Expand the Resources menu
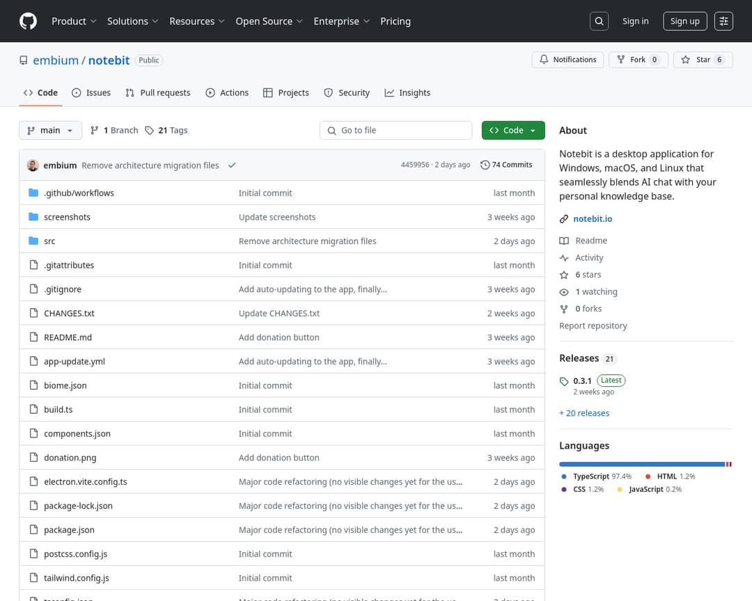The width and height of the screenshot is (752, 601). tap(196, 21)
